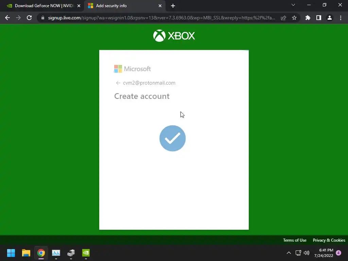Click the Xbox logo
Viewport: 348px width, 261px height.
(174, 35)
